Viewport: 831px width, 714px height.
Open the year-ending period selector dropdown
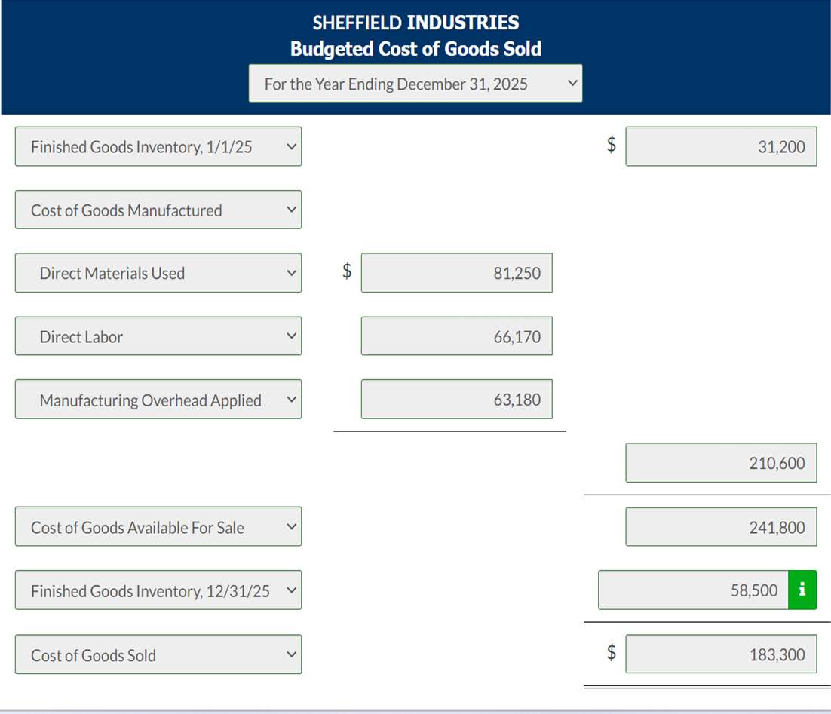point(415,83)
